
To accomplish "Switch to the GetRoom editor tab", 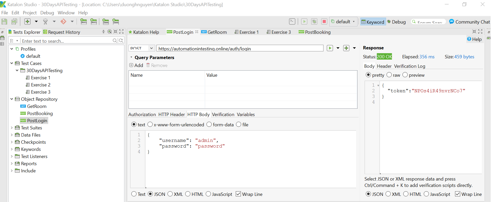I will point(214,32).
